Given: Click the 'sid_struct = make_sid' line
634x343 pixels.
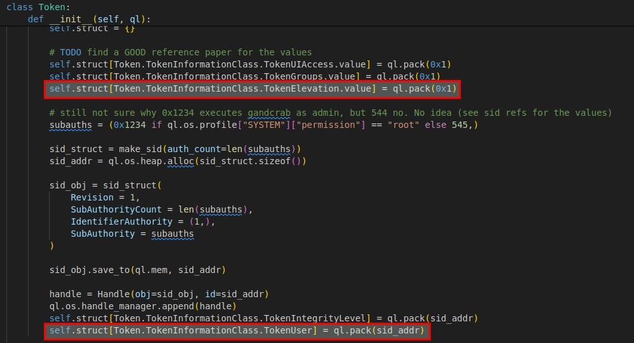Looking at the screenshot, I should point(175,149).
